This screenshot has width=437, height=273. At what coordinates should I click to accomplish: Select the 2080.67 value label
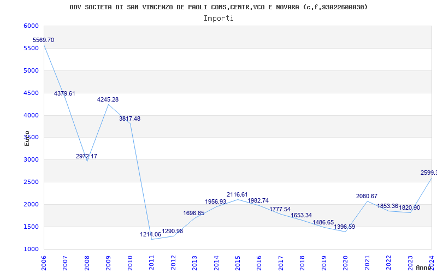[367, 197]
